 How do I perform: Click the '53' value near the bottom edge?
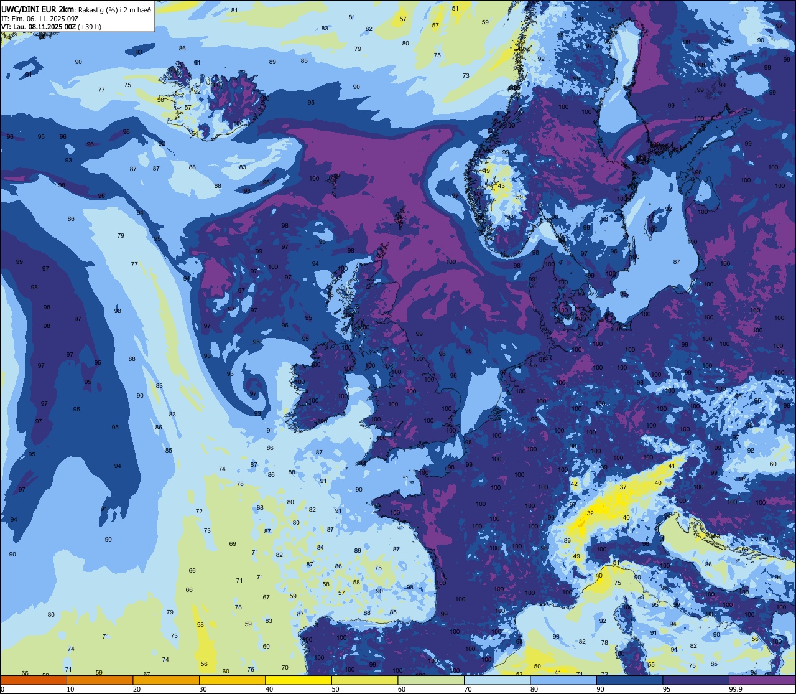coord(519,673)
